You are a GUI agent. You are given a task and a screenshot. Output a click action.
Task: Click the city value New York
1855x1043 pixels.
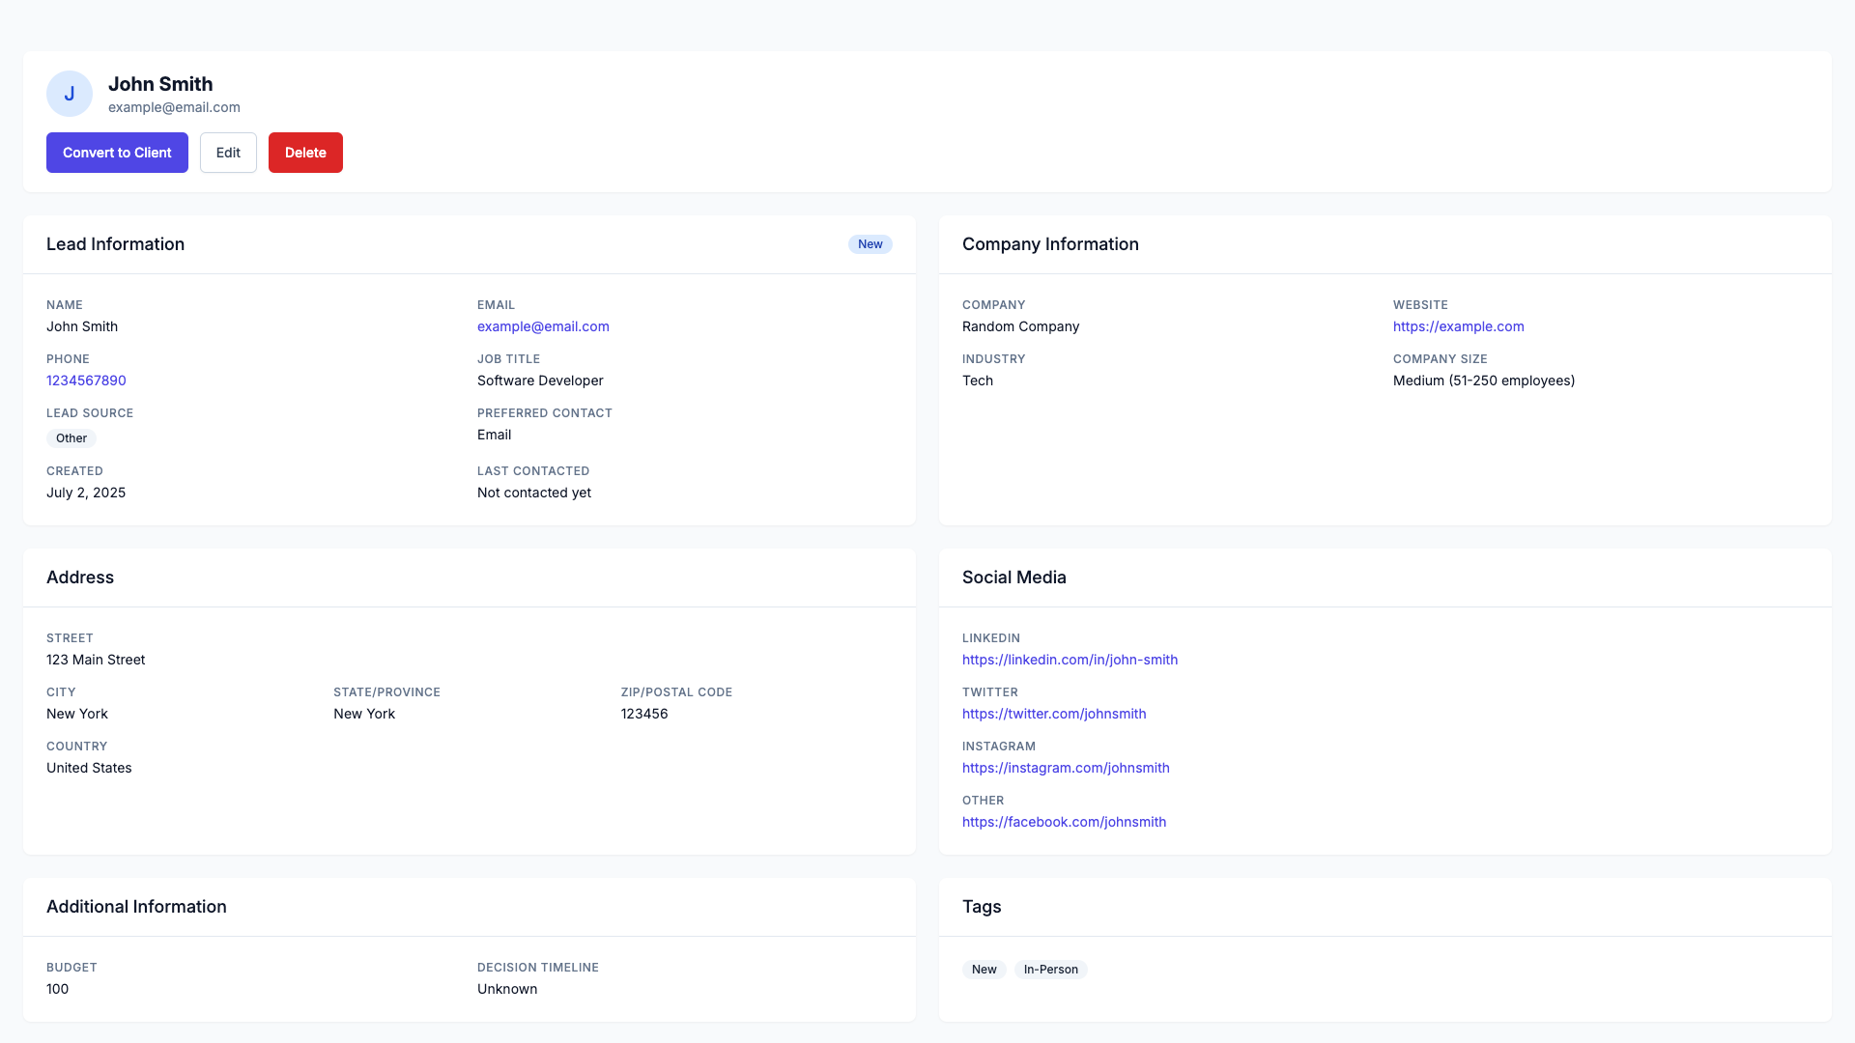click(77, 714)
